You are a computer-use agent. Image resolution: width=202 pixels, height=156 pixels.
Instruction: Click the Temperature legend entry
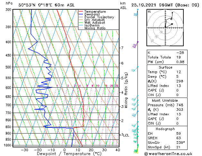pos(95,12)
